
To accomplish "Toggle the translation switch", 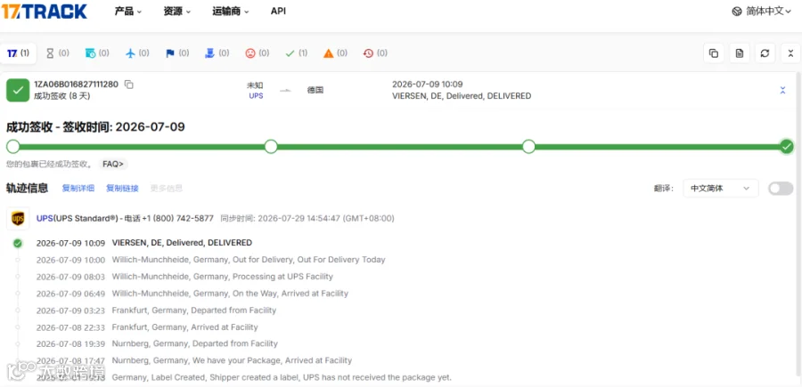I will 781,189.
